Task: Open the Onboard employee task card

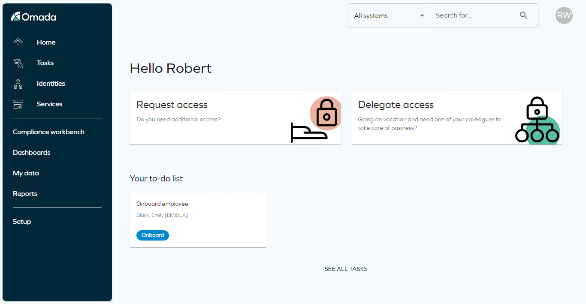Action: pos(198,220)
